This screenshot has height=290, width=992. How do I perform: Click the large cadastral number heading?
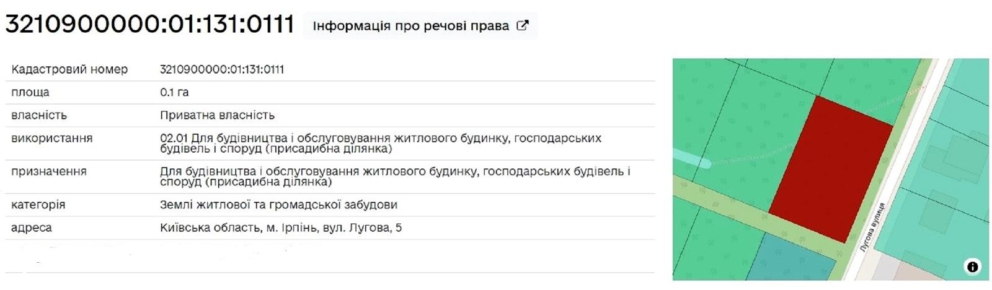click(x=149, y=24)
